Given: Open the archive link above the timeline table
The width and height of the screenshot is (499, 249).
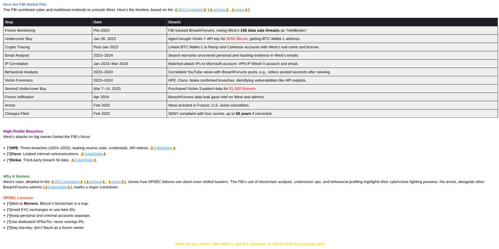Looking at the screenshot, I should [219, 10].
